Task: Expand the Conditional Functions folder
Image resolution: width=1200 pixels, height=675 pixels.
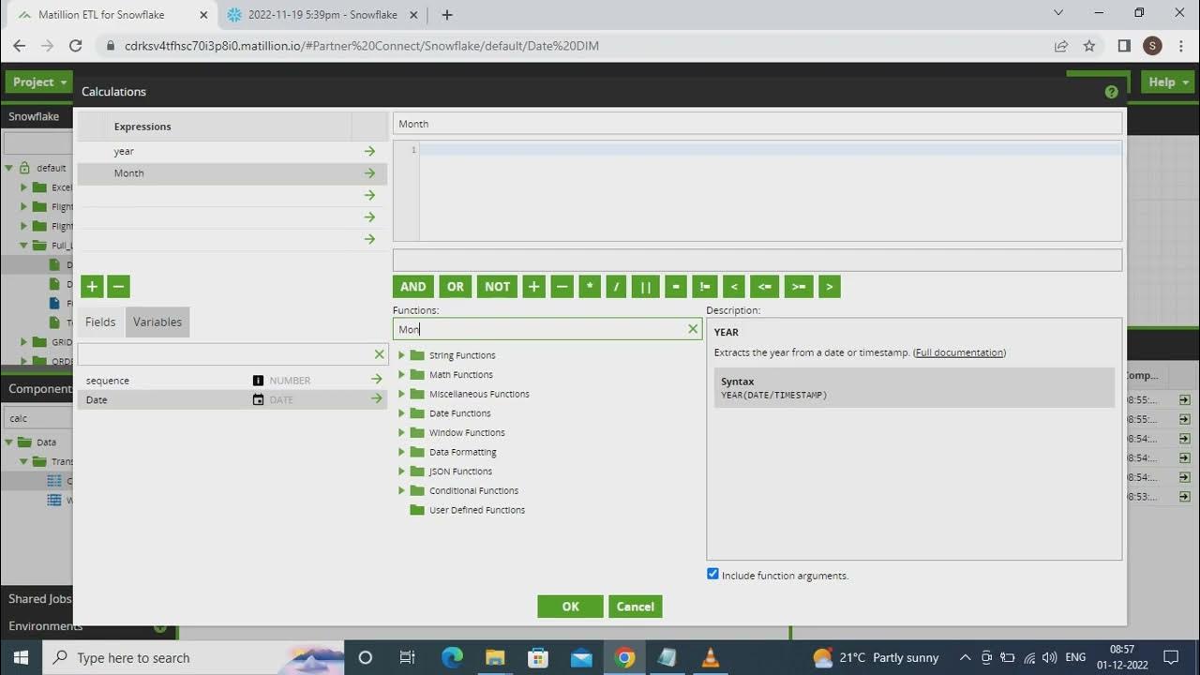Action: pyautogui.click(x=401, y=490)
